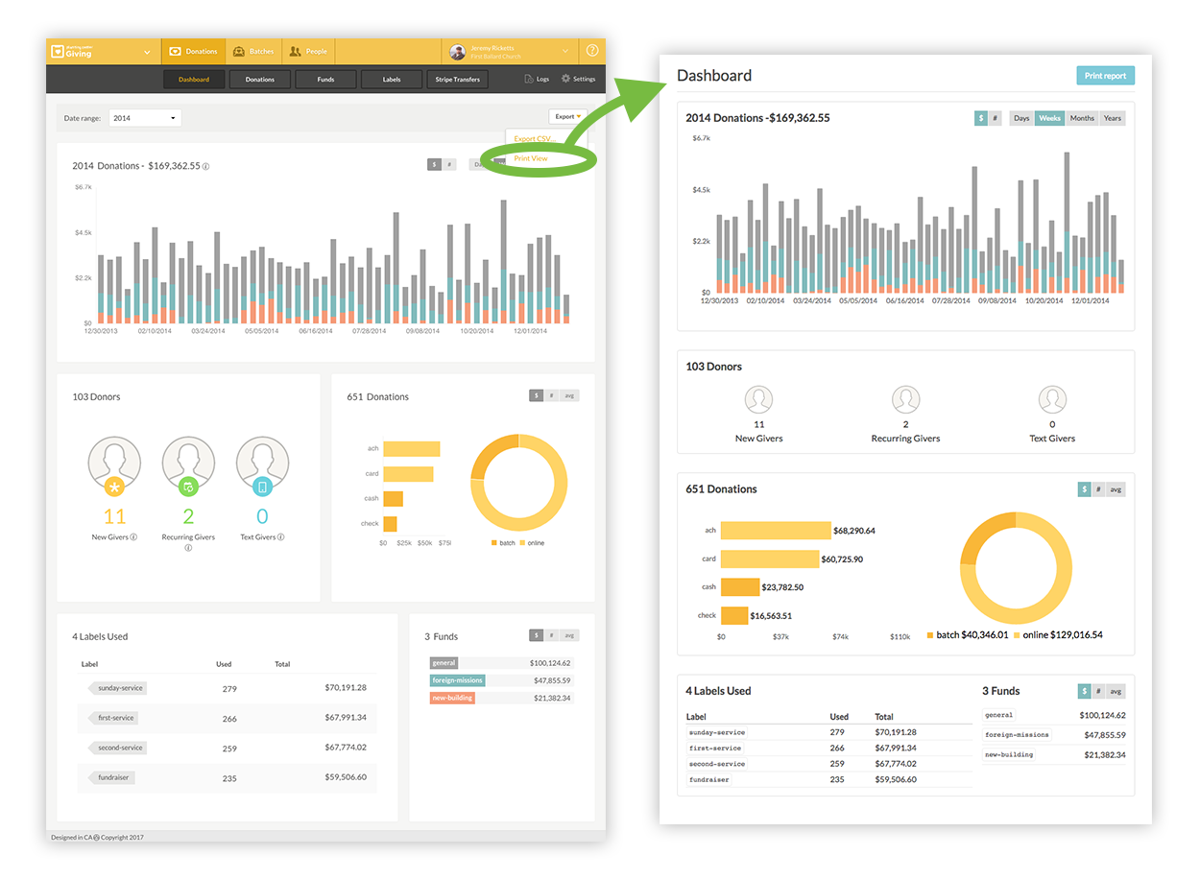Click the info icon beside New Givers
Image resolution: width=1200 pixels, height=880 pixels.
tap(133, 537)
